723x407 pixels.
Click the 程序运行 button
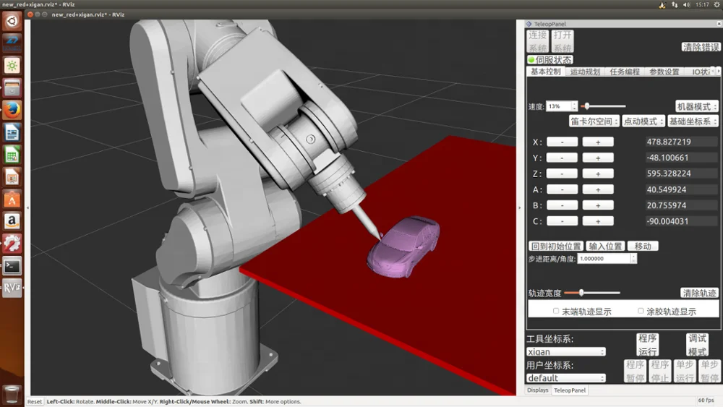647,345
